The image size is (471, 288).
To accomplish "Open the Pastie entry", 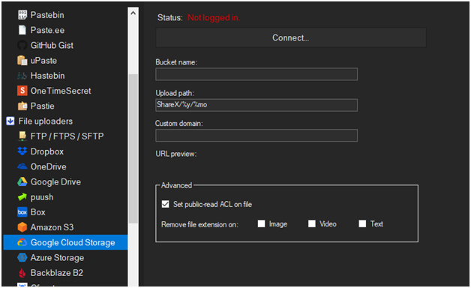I will coord(42,106).
